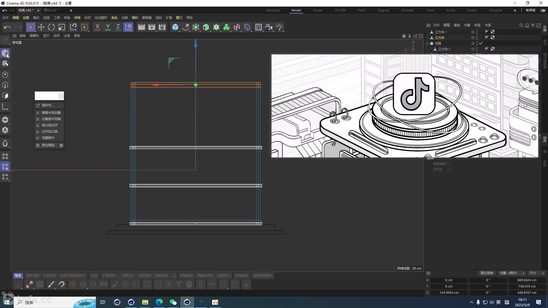This screenshot has height=308, width=548.
Task: Select the Rotate tool
Action: click(51, 27)
